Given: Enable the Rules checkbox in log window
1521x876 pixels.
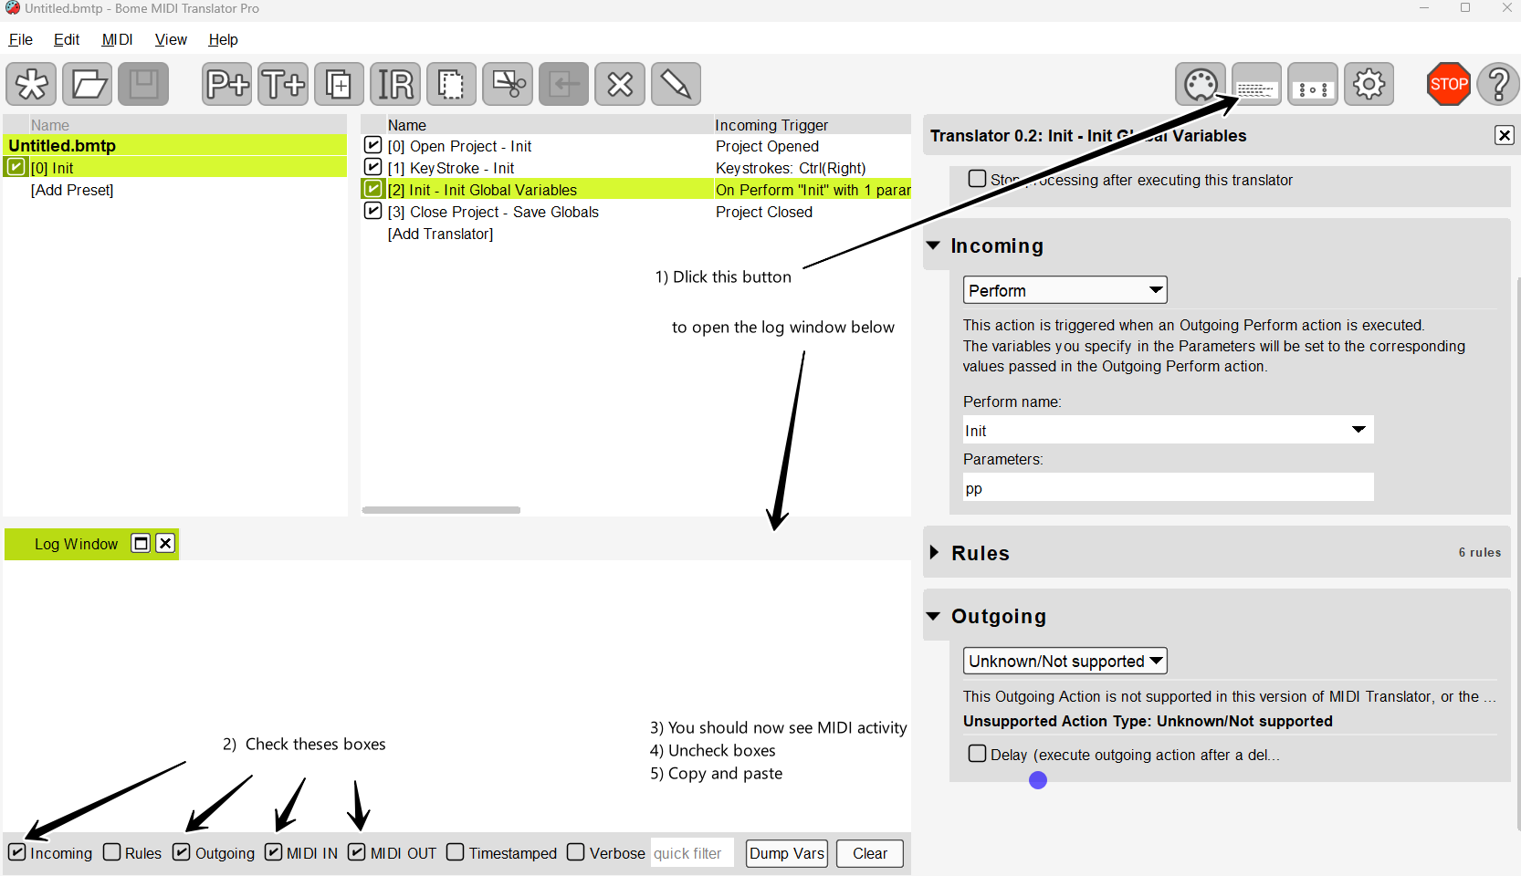Looking at the screenshot, I should [x=112, y=852].
